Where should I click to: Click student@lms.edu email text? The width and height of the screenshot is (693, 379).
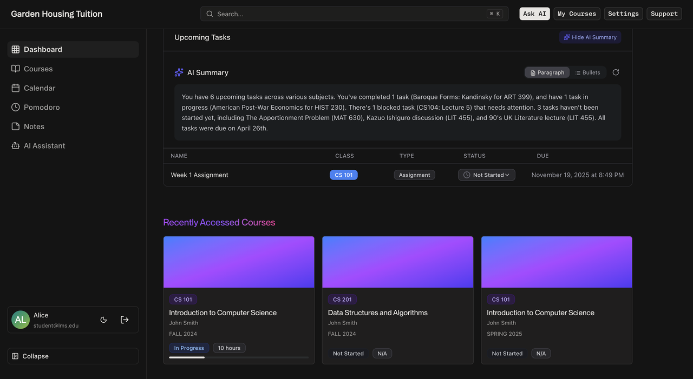pos(56,325)
